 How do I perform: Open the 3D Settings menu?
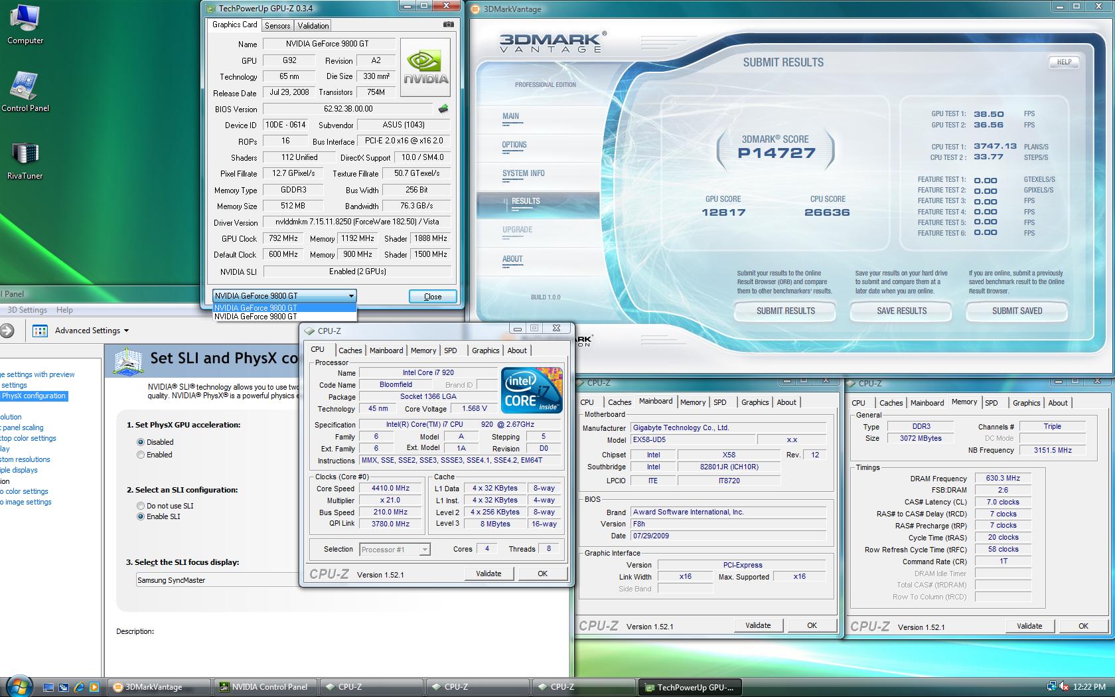27,310
